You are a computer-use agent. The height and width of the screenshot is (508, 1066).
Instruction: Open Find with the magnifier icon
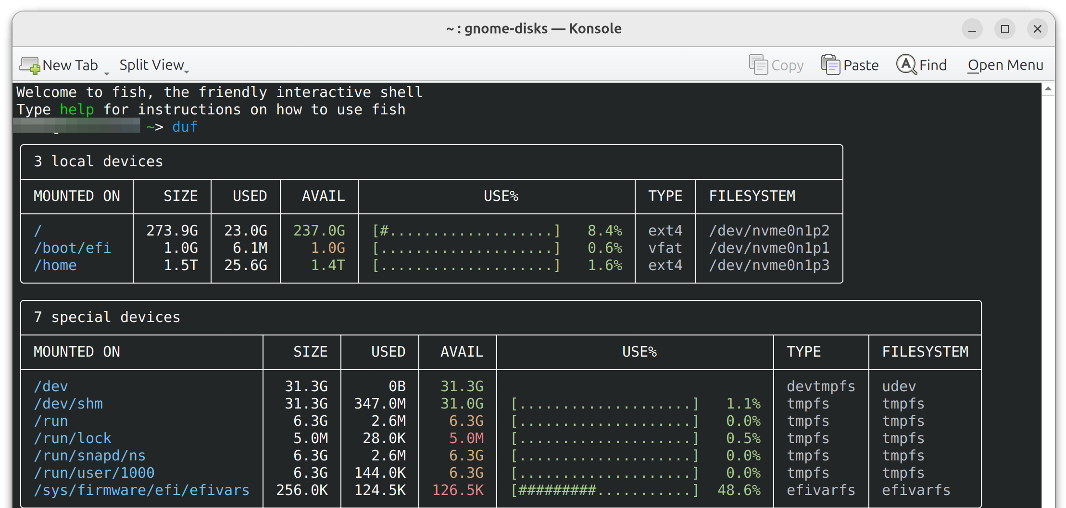[906, 64]
